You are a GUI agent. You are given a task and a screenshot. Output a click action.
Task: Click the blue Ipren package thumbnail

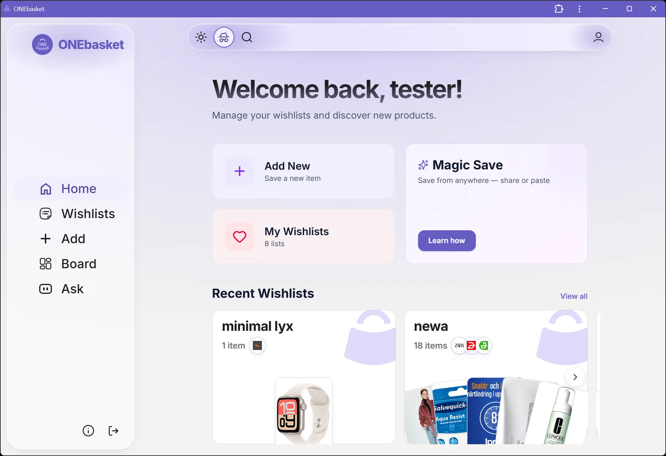[485, 411]
